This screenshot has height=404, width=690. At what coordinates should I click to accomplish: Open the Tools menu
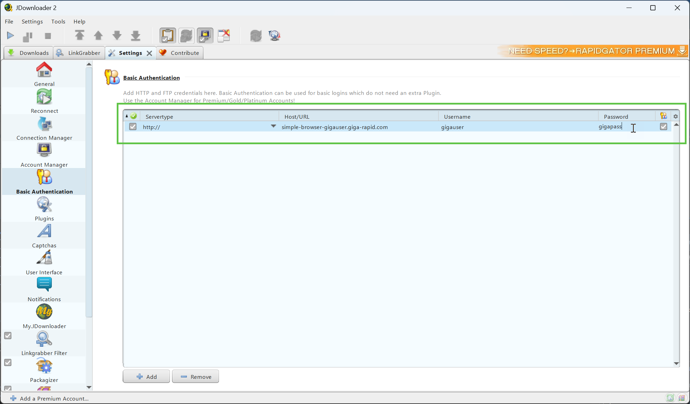[57, 21]
